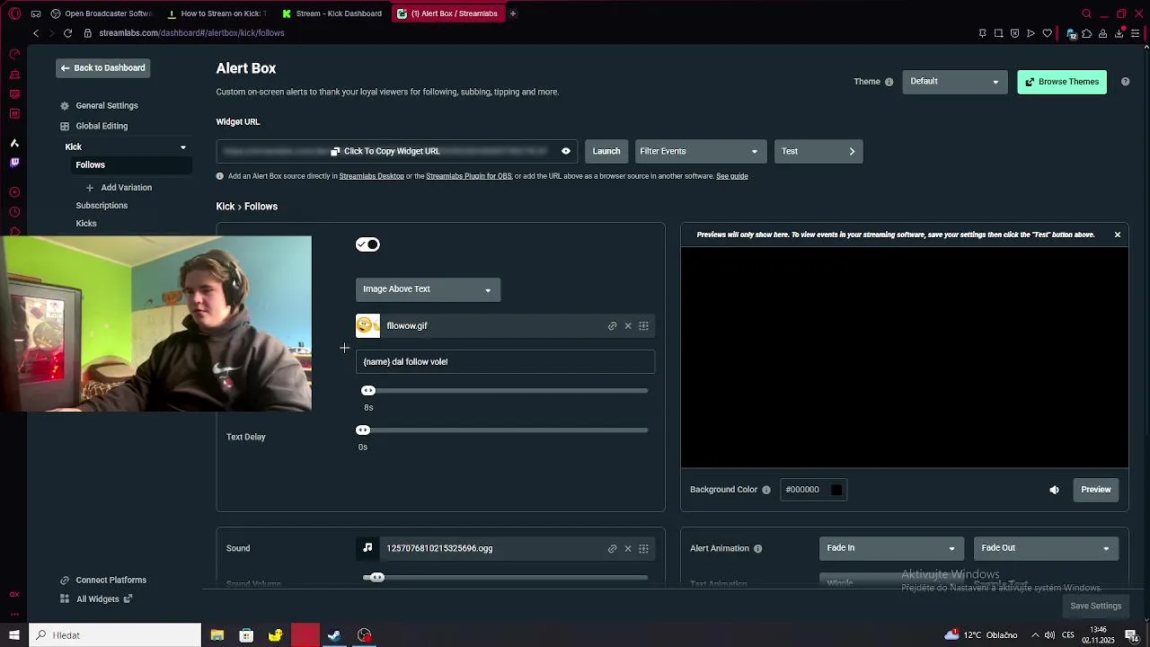Click the Alert Animation info icon
1150x647 pixels.
pyautogui.click(x=758, y=549)
